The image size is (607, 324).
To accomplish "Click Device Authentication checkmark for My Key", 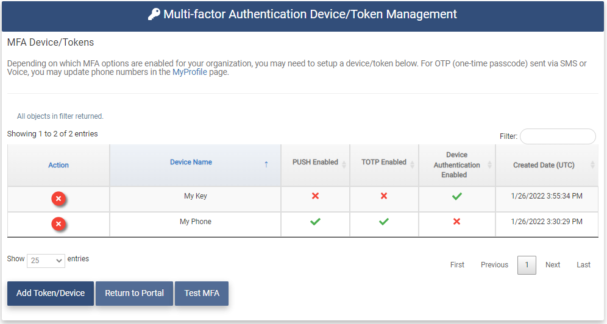I will click(456, 196).
